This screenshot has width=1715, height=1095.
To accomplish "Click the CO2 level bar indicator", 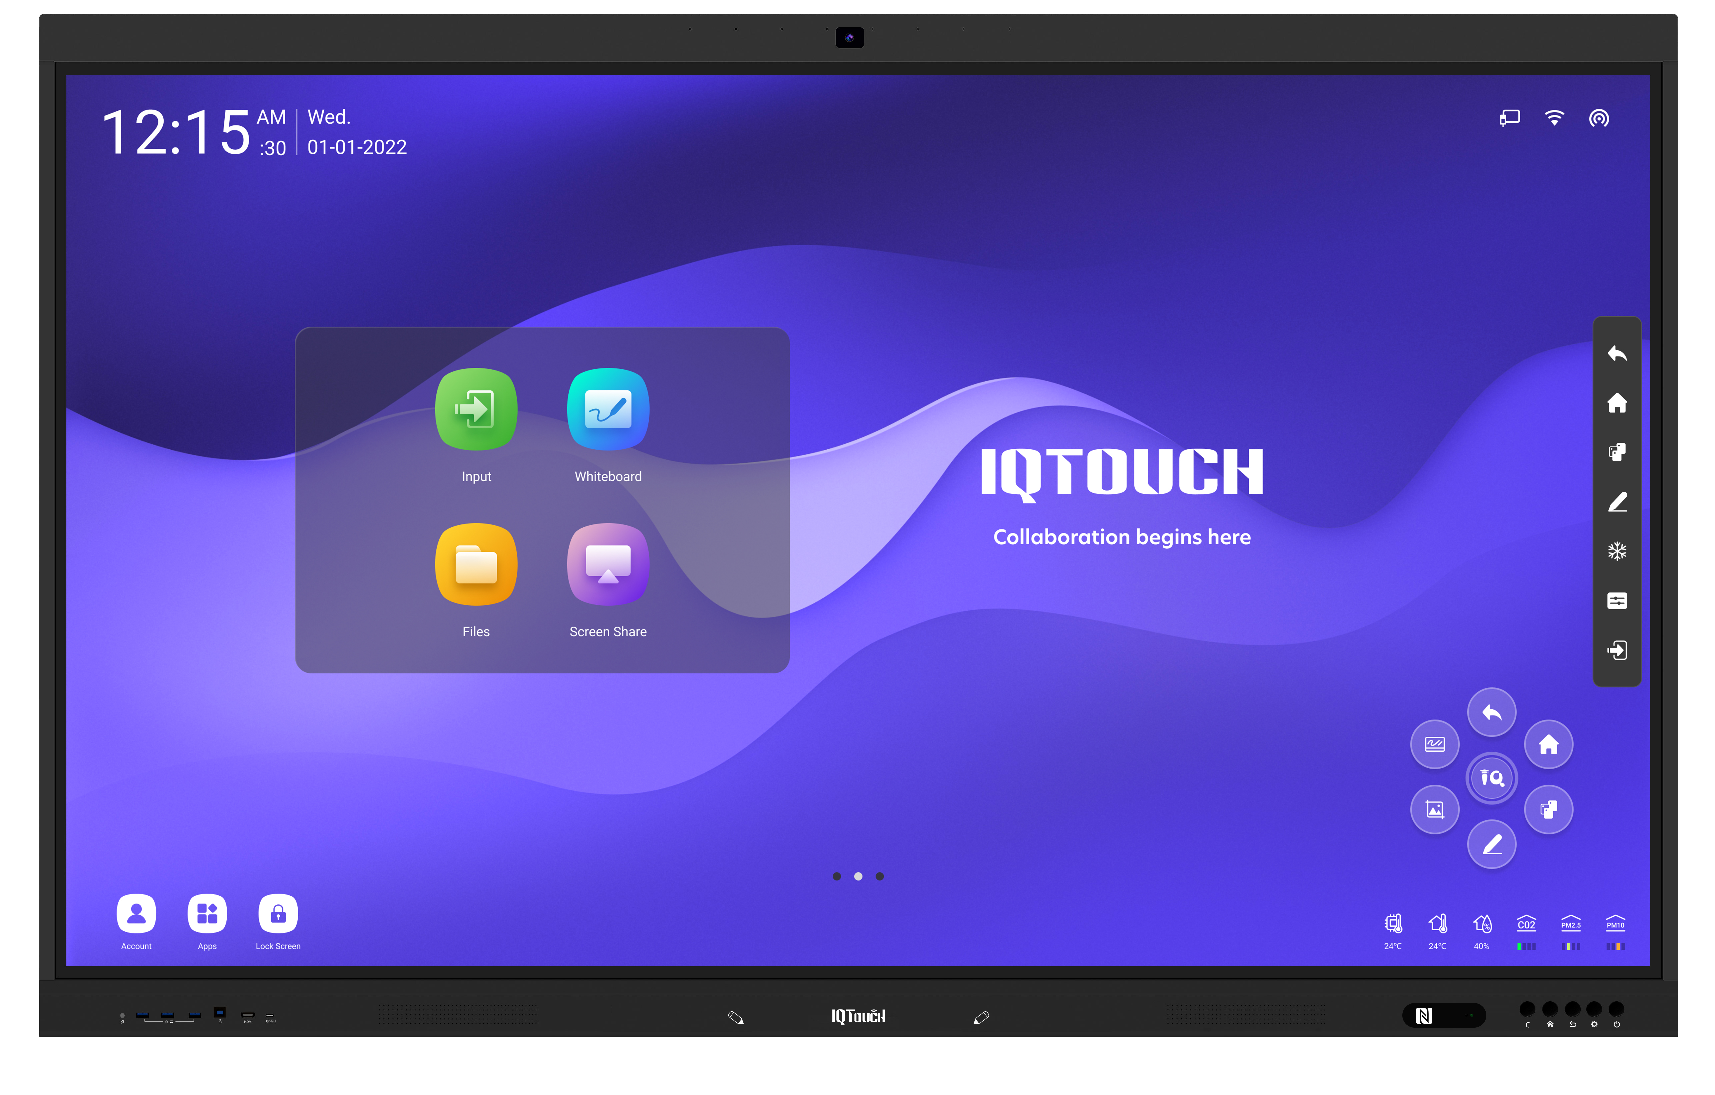I will [x=1526, y=947].
